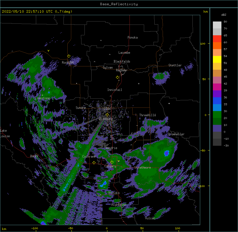Click the Limestone label
This screenshot has height=232, width=238.
[42, 98]
